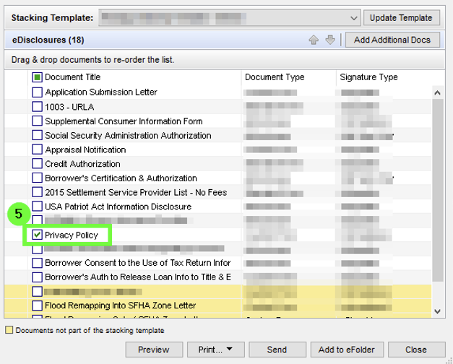
Task: Open the Stacking Template dropdown
Action: 353,17
